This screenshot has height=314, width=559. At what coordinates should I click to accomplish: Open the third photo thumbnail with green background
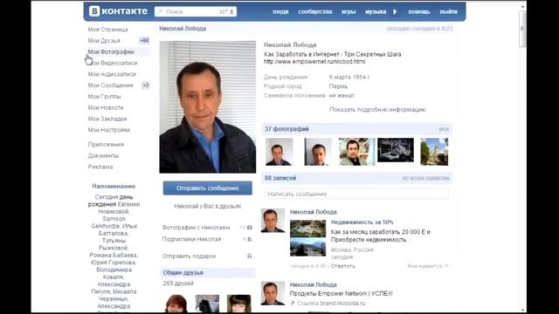coord(357,152)
